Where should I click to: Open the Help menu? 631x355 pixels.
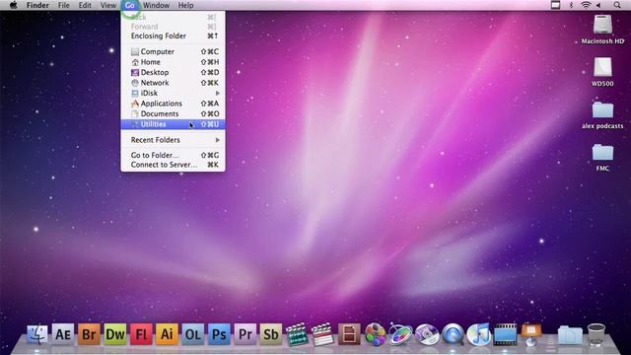click(185, 5)
